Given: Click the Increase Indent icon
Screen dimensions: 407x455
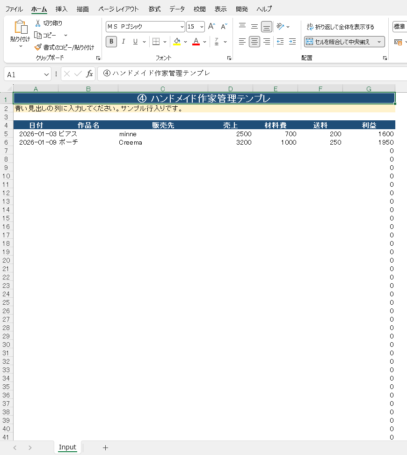Looking at the screenshot, I should point(292,42).
